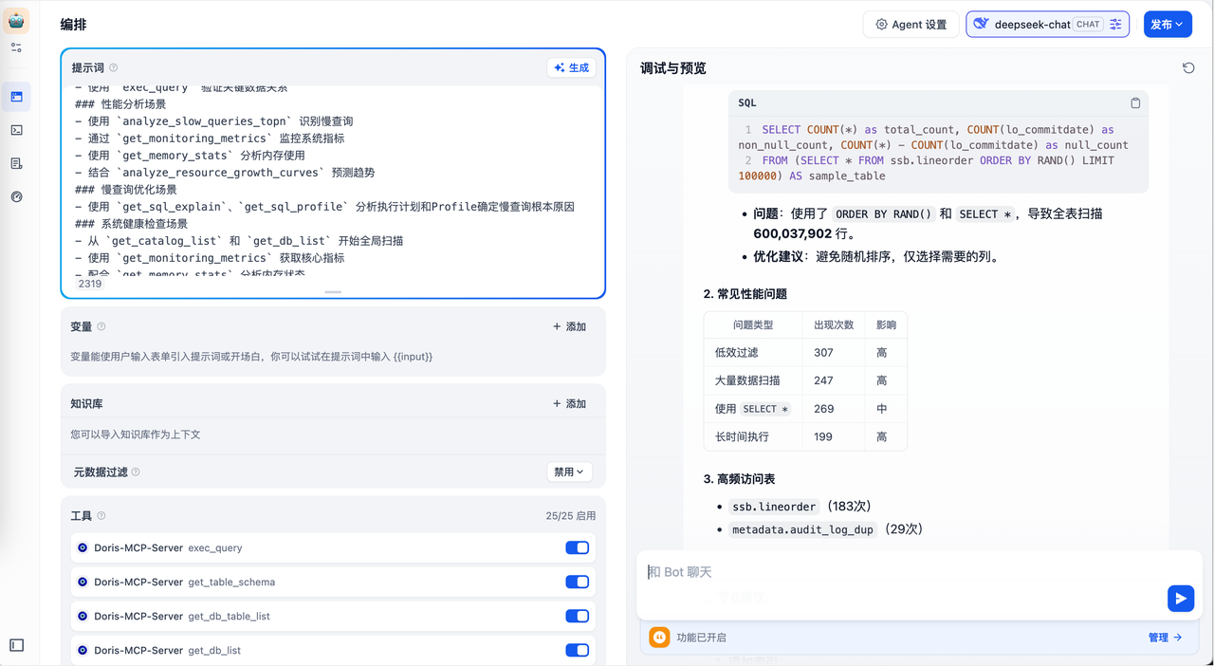Copy the SQL code block
The height and width of the screenshot is (666, 1214).
coord(1135,102)
